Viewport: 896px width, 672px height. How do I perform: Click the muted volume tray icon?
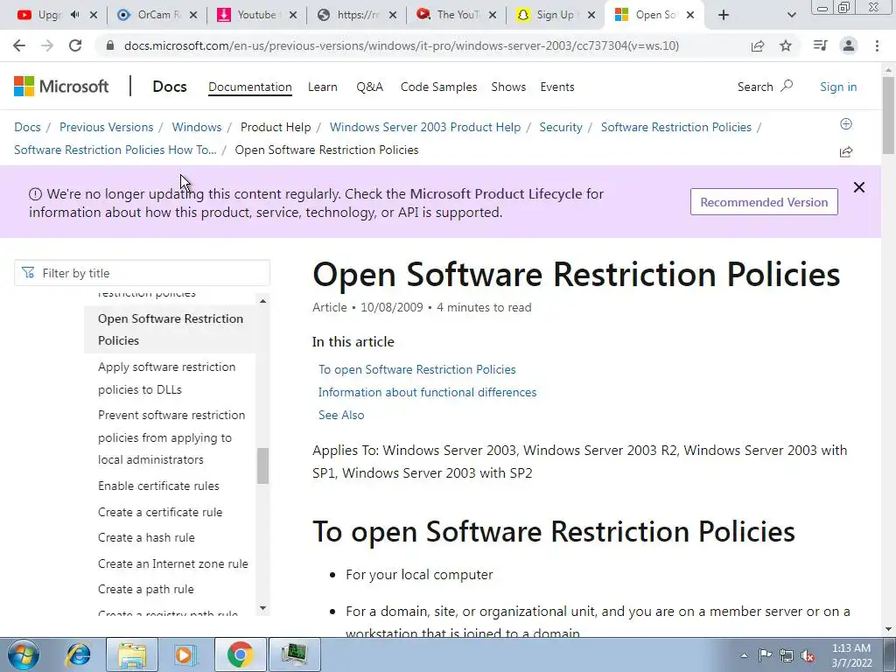point(808,655)
